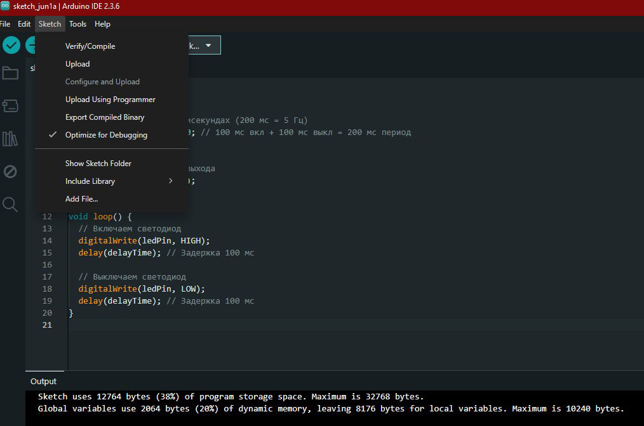Open the Boards Manager sidebar icon
This screenshot has height=426, width=644.
tap(10, 106)
